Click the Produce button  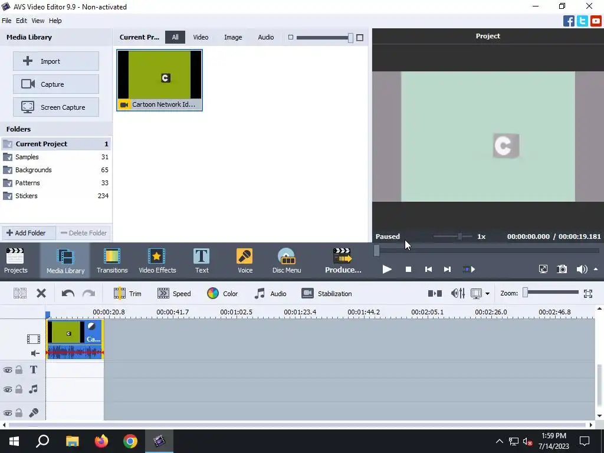[x=343, y=261]
